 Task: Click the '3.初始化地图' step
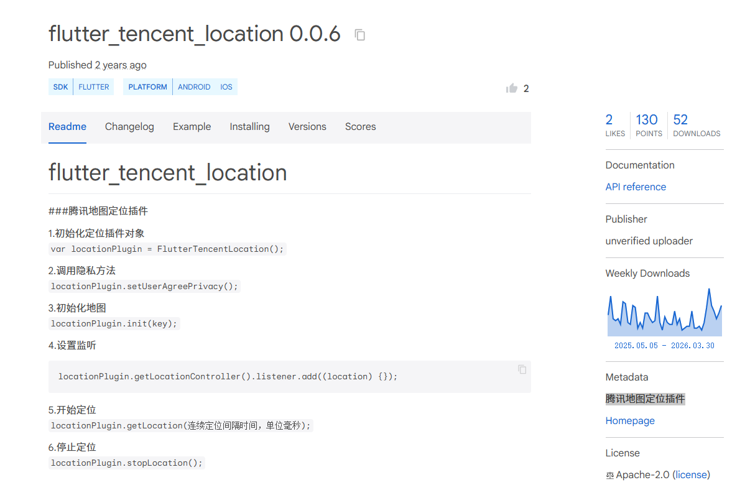[x=77, y=308]
